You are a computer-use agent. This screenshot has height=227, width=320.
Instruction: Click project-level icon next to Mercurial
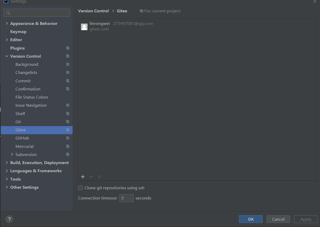click(x=68, y=146)
